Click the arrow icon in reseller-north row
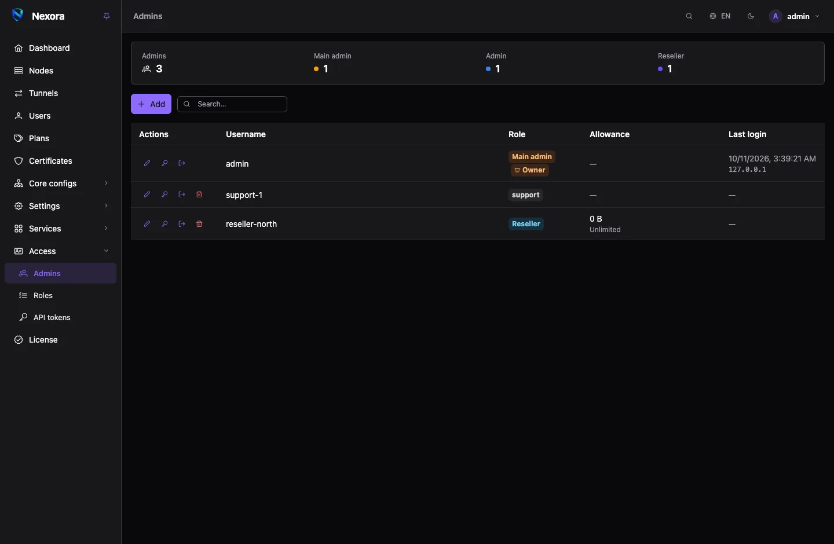The image size is (834, 544). coord(182,224)
